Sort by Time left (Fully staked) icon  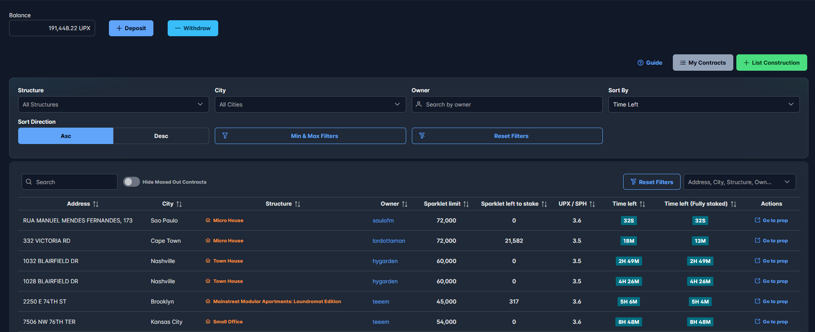point(733,204)
